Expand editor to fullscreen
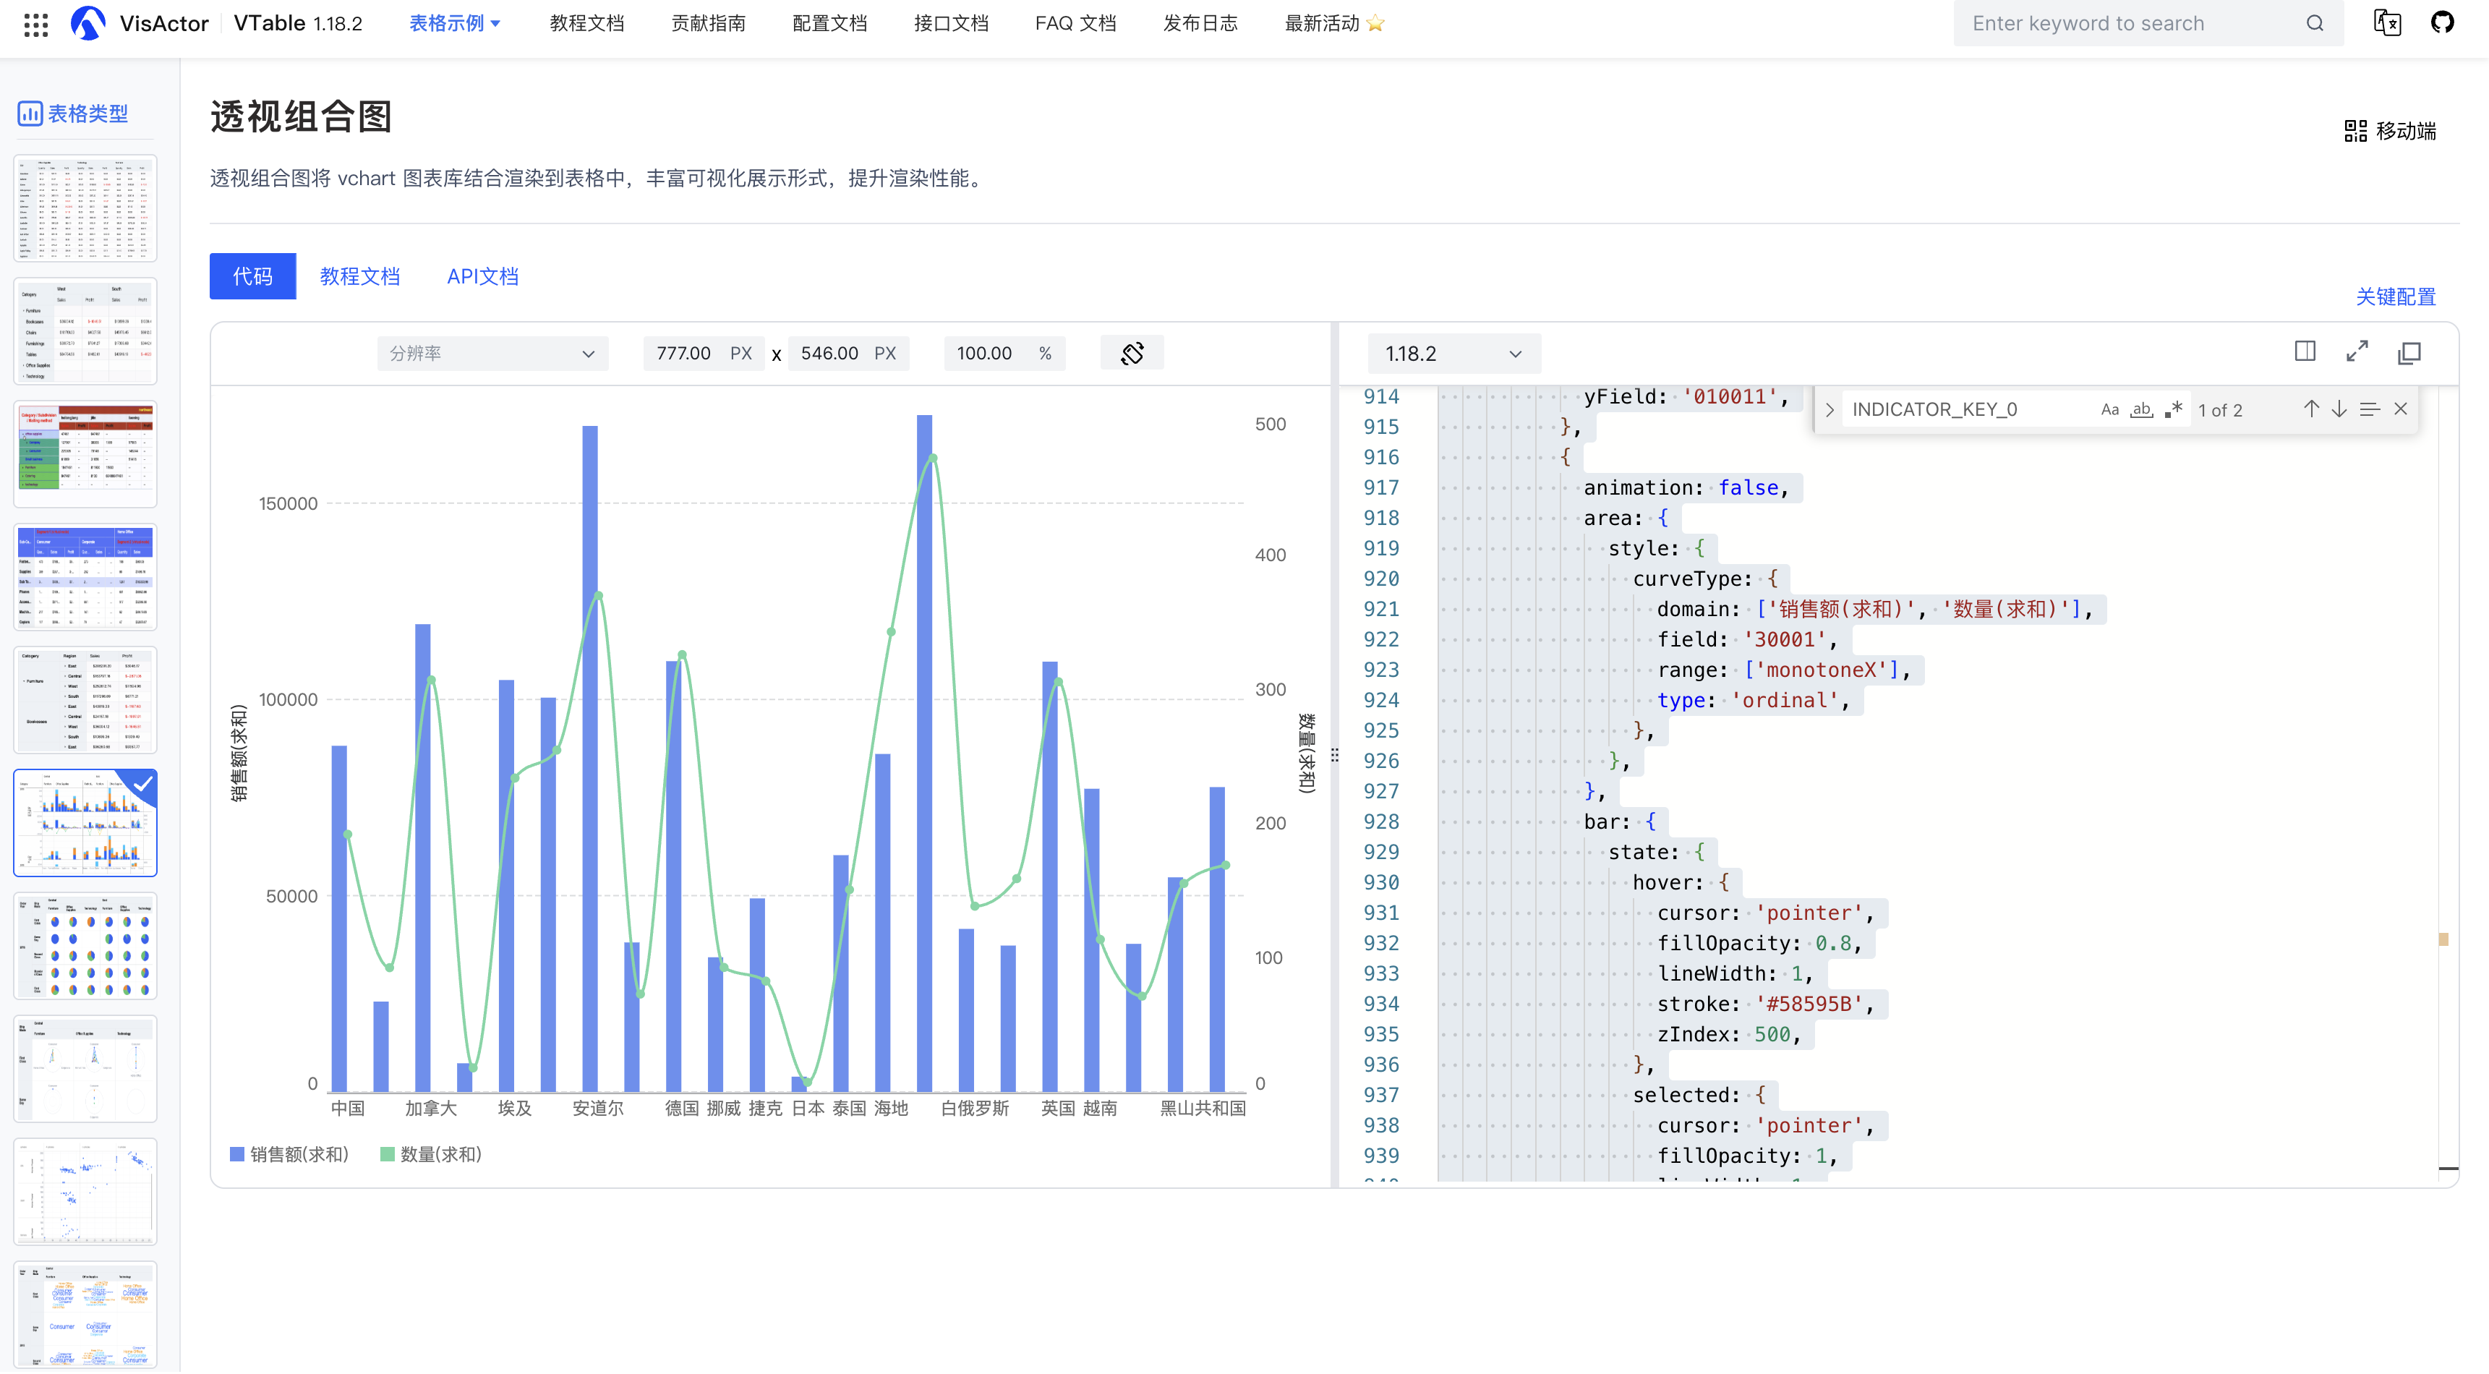2489x1374 pixels. (2357, 353)
